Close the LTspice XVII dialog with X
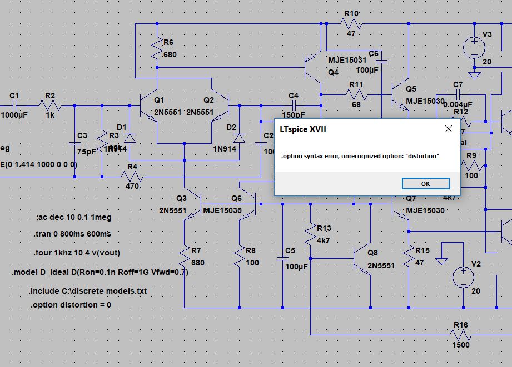512x367 pixels. pyautogui.click(x=449, y=129)
